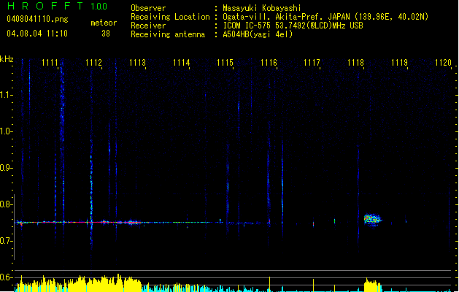Click the red horizontal carrier line near 0.75 kHz
Viewport: 459px width, 292px height.
pyautogui.click(x=79, y=223)
